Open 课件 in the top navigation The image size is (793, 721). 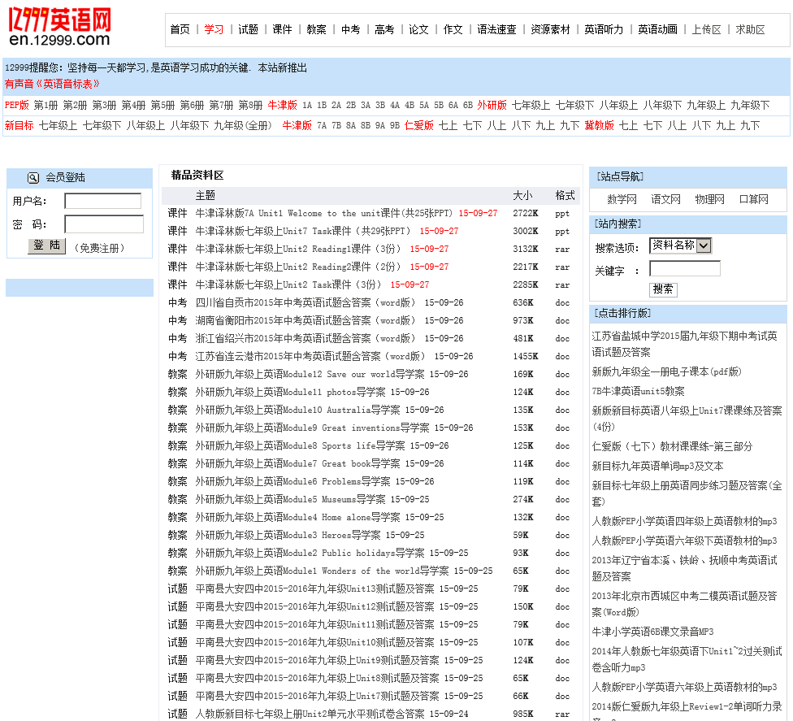pyautogui.click(x=282, y=29)
